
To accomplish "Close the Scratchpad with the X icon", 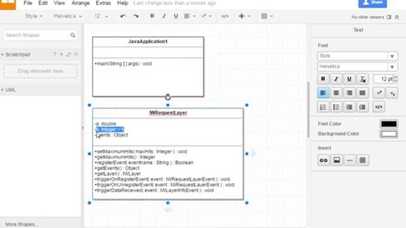I will pyautogui.click(x=76, y=54).
